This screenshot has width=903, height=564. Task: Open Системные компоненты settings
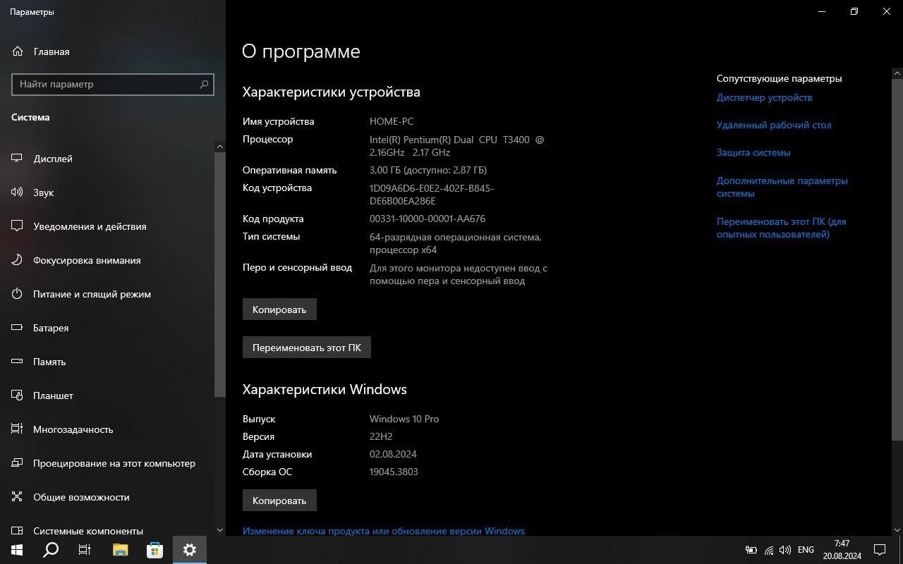(x=107, y=529)
